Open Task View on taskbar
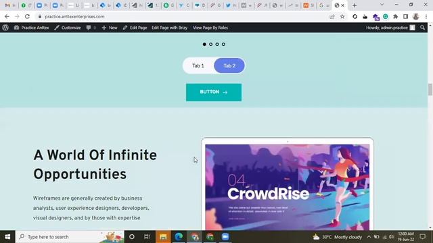Viewport: 433px width, 243px height. click(147, 237)
